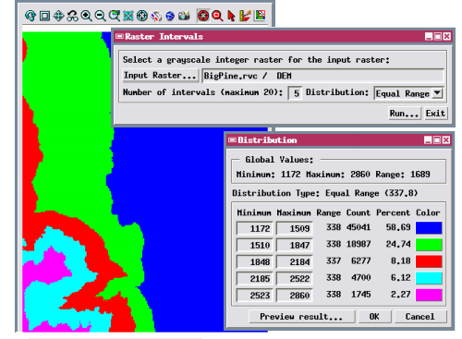Click the count value 45041
462x339 pixels.
(359, 227)
